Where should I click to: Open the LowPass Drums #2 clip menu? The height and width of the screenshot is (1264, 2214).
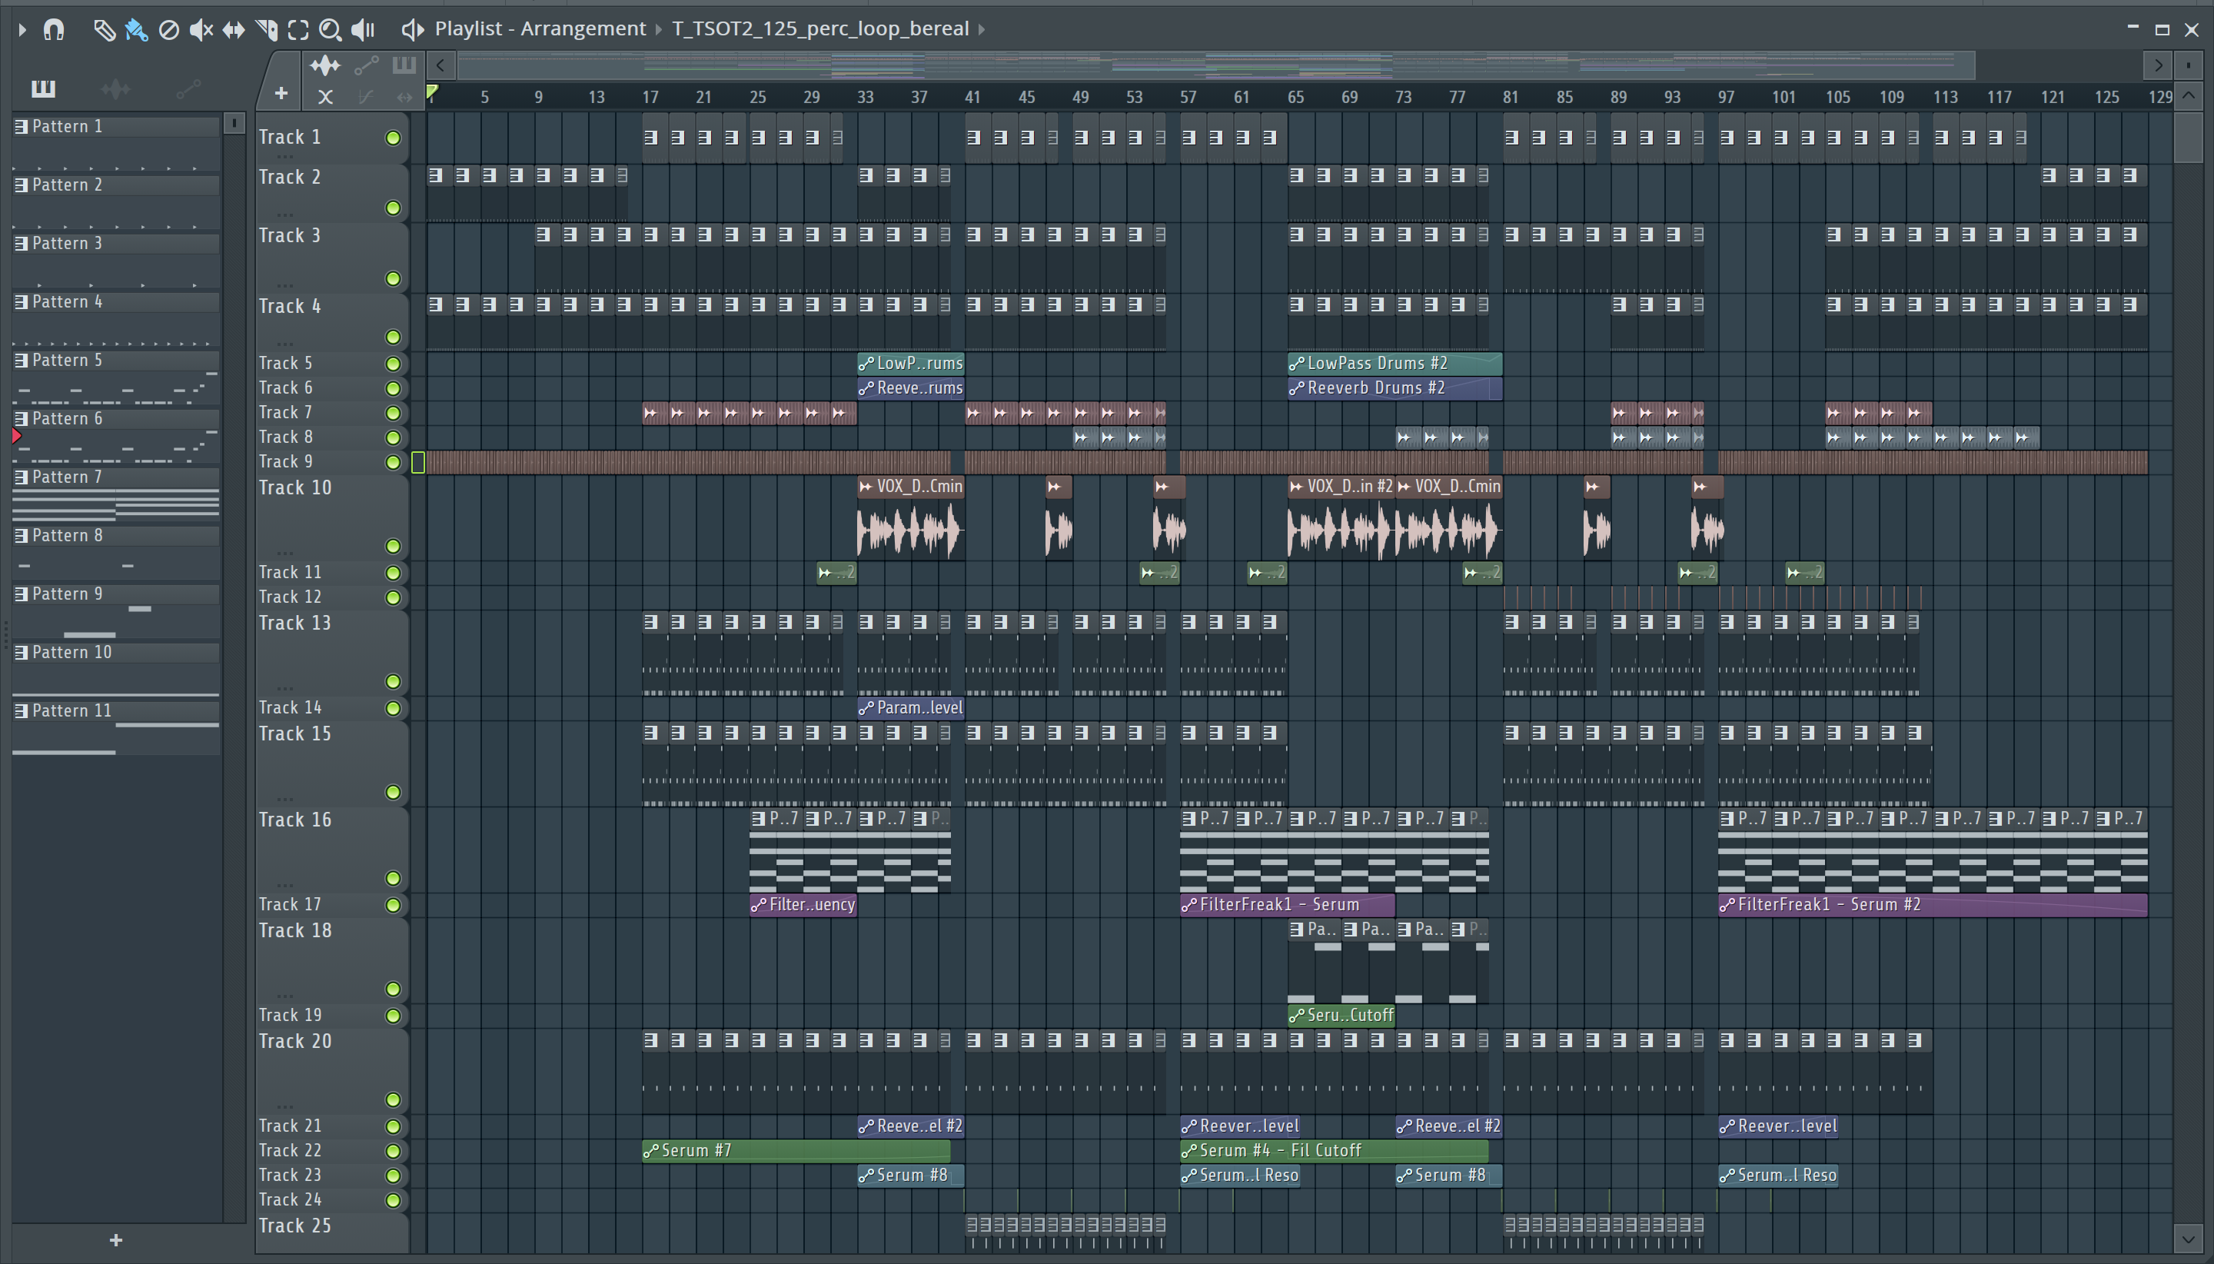(x=1297, y=364)
